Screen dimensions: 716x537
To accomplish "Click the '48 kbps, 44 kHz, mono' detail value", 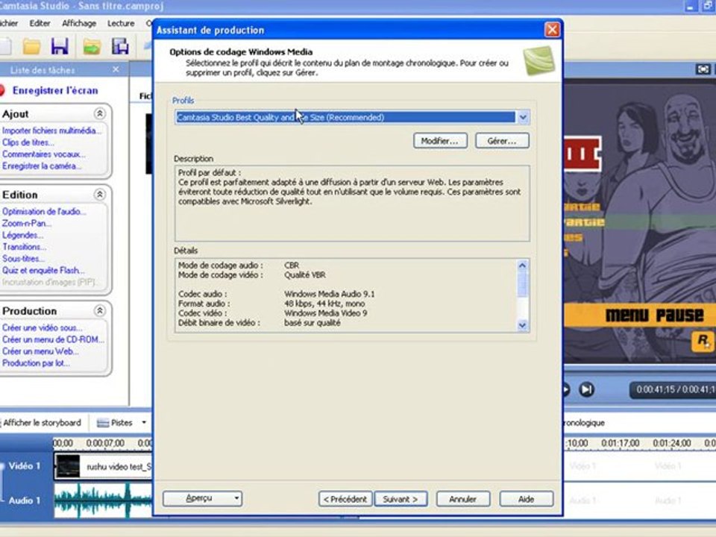I will pyautogui.click(x=324, y=304).
